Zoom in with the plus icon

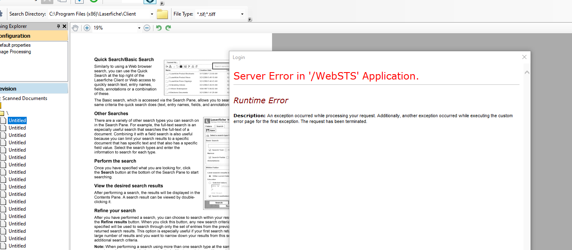coord(87,28)
